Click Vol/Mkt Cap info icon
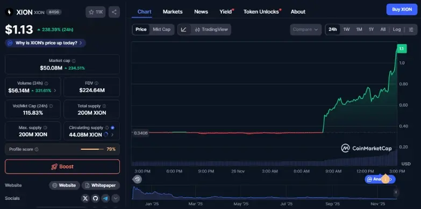This screenshot has height=209, width=421. tap(51, 106)
